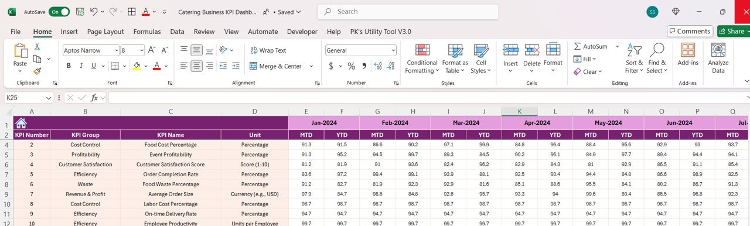Image resolution: width=750 pixels, height=226 pixels.
Task: Customize the Quick Access Toolbar
Action: 164,12
